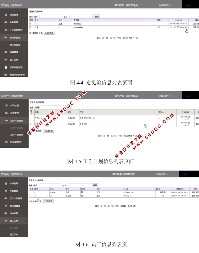Collapse 工作计划管理 menu in 工作计划 page sidebar
This screenshot has height=253, width=199.
(x=16, y=121)
